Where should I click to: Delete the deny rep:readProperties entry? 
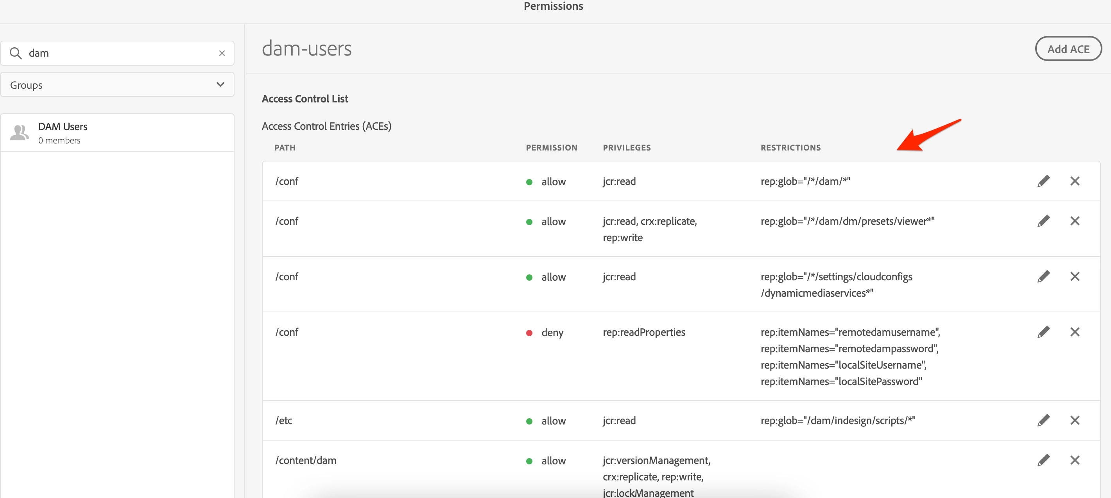pos(1074,332)
